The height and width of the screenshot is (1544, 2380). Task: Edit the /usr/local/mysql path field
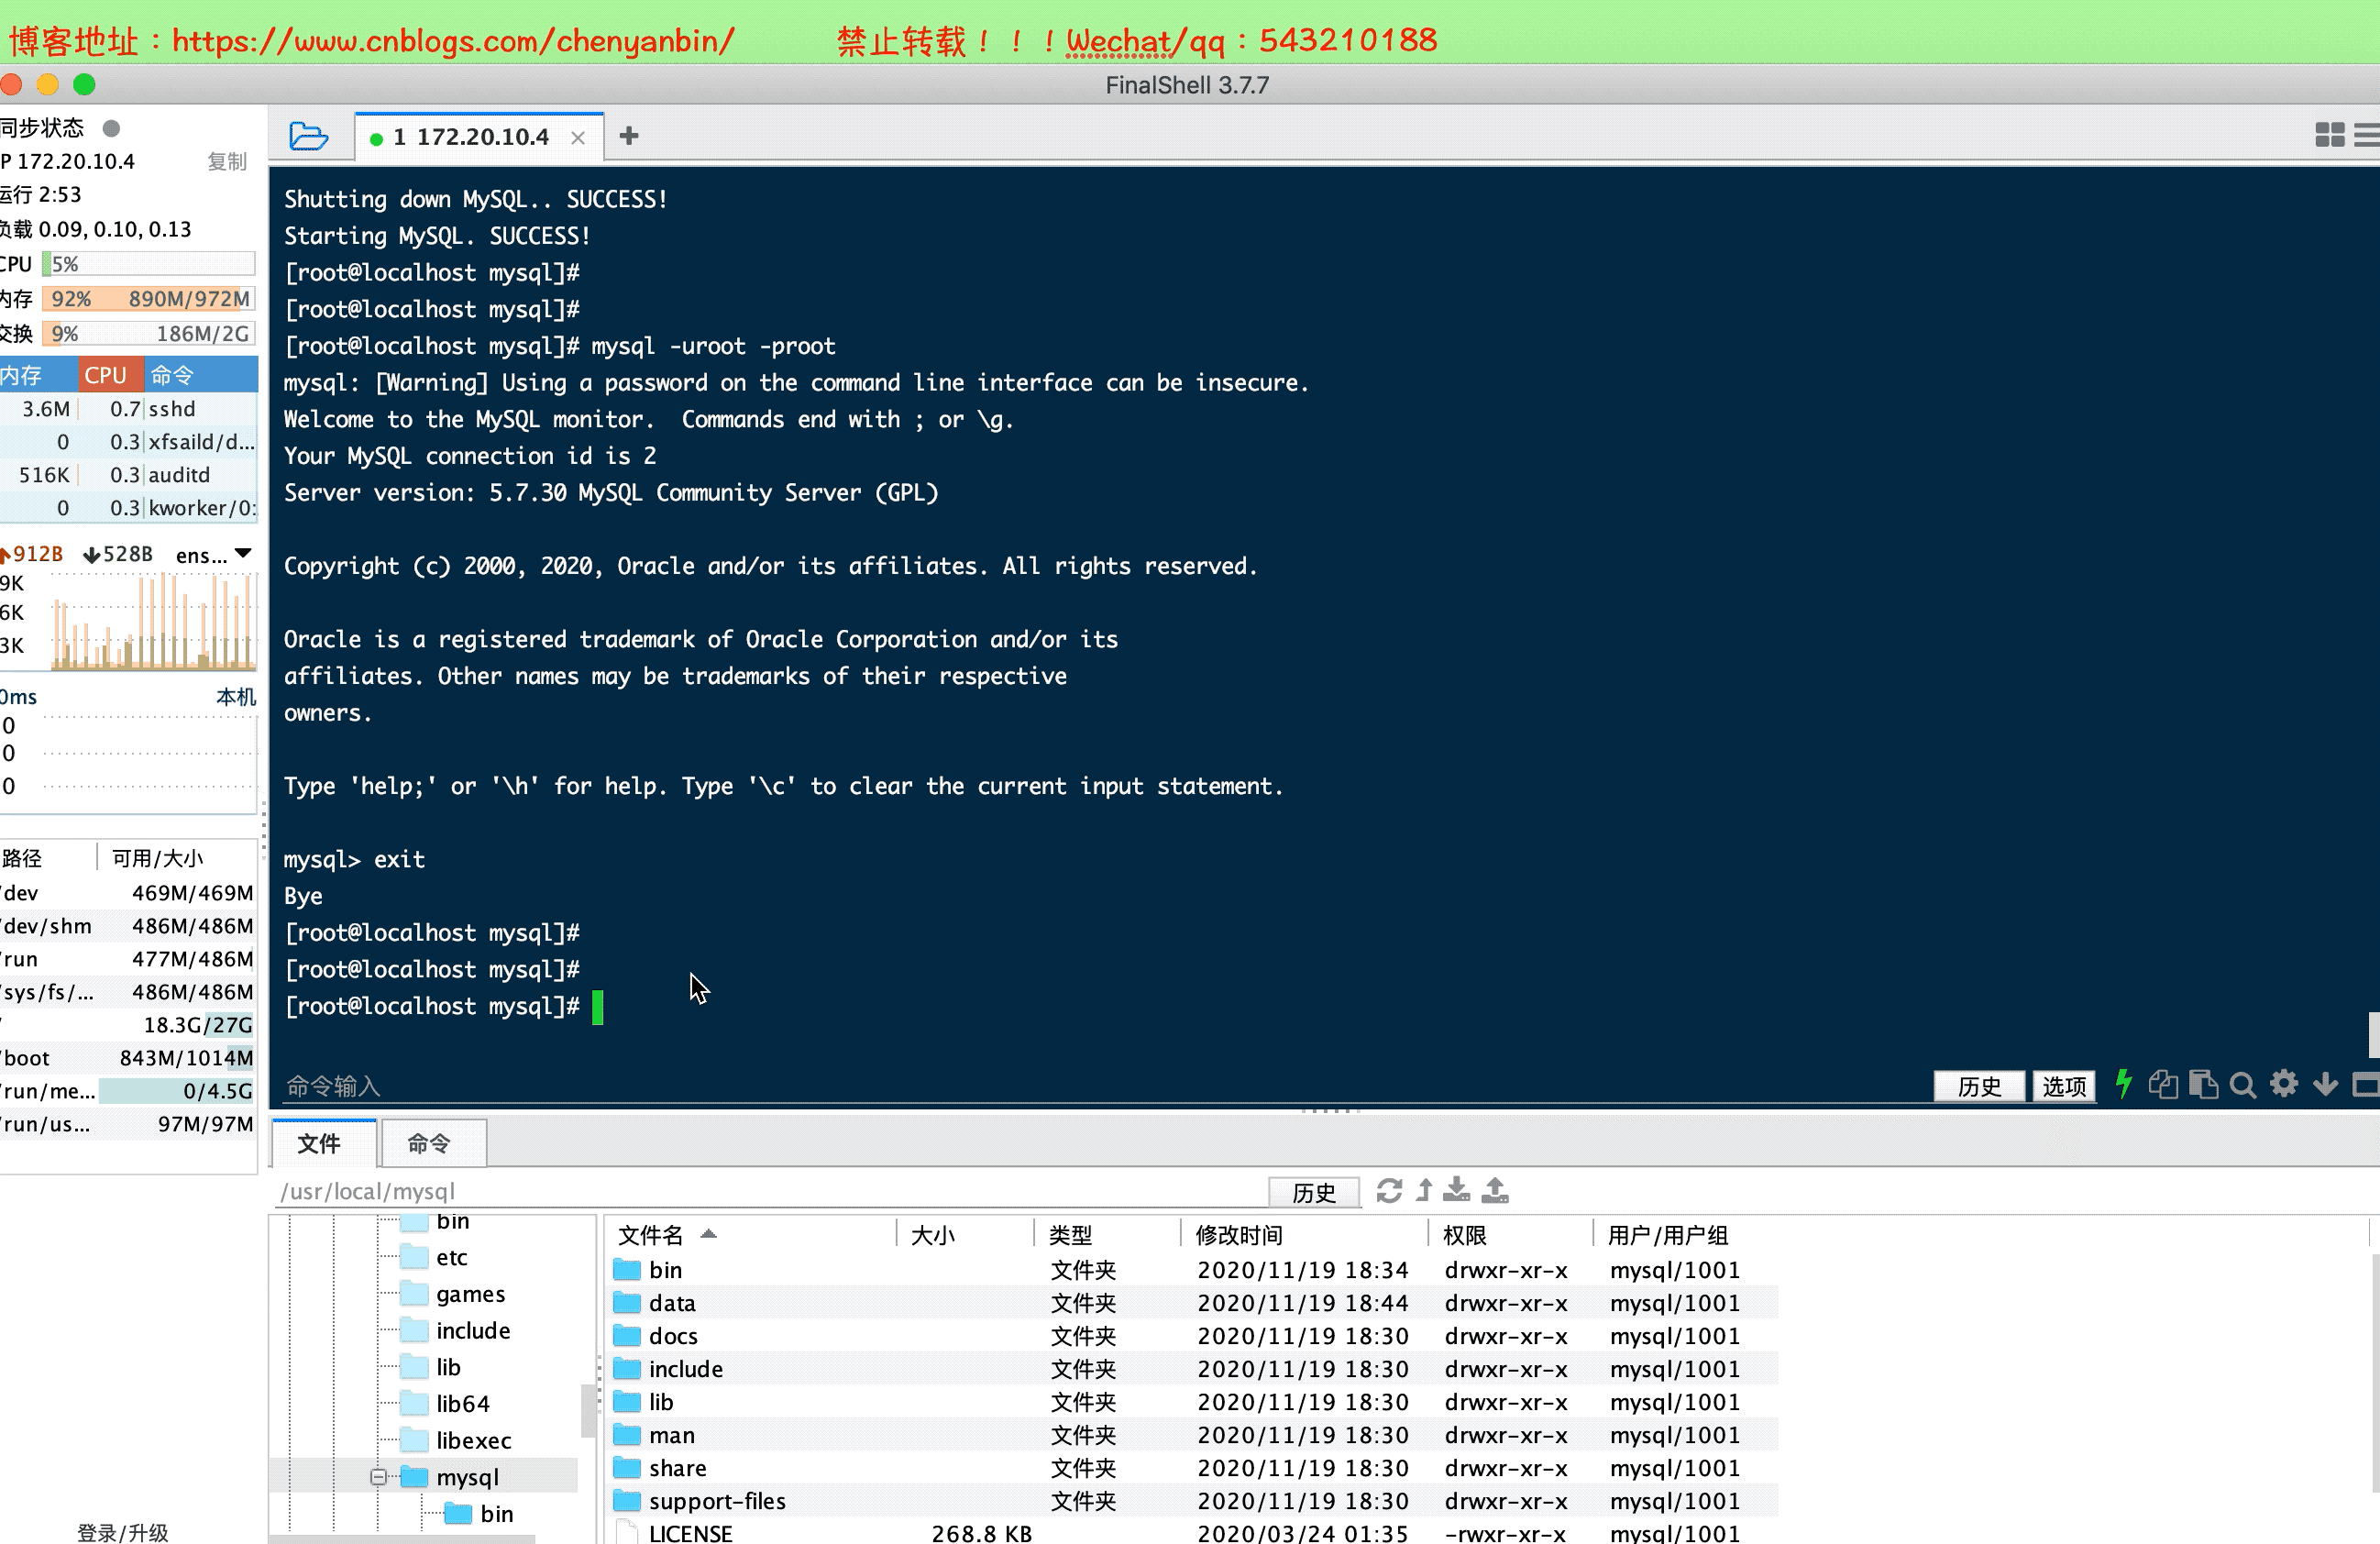[770, 1191]
